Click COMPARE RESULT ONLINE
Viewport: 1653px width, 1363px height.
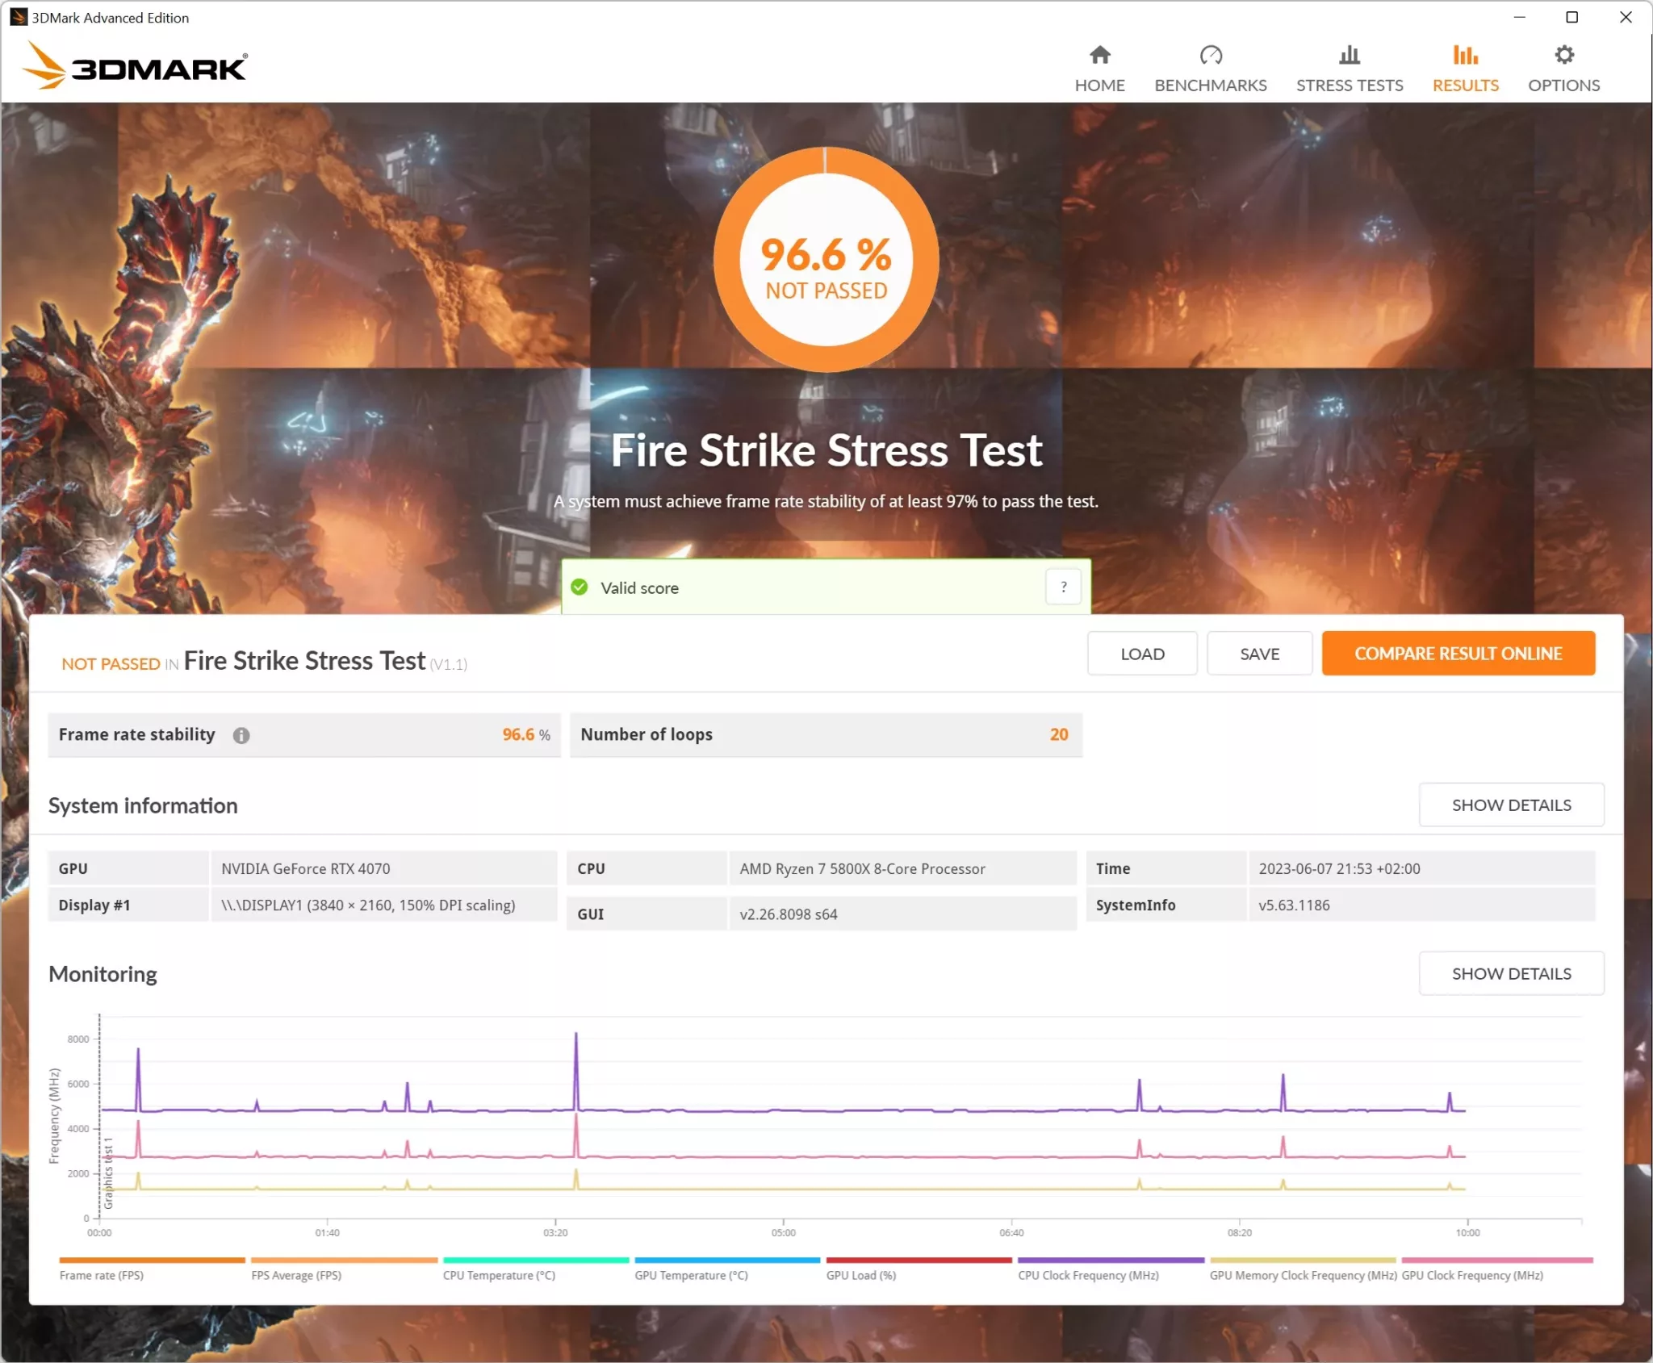tap(1458, 653)
